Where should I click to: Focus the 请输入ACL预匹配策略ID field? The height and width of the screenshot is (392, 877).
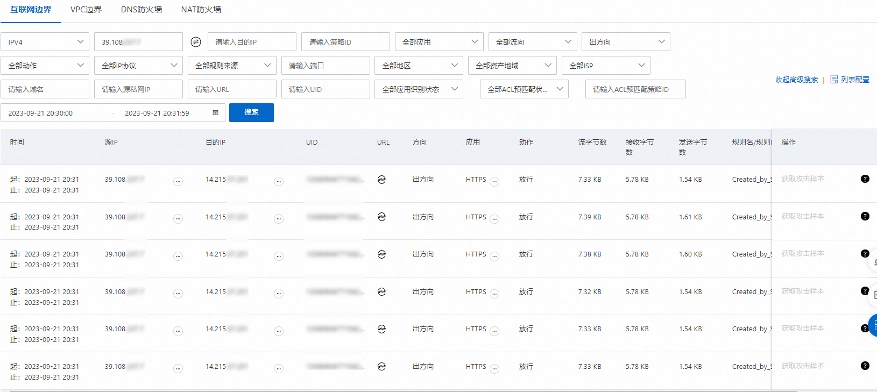point(635,89)
